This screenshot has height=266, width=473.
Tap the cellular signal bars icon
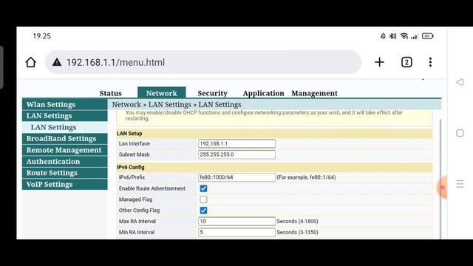tap(415, 36)
